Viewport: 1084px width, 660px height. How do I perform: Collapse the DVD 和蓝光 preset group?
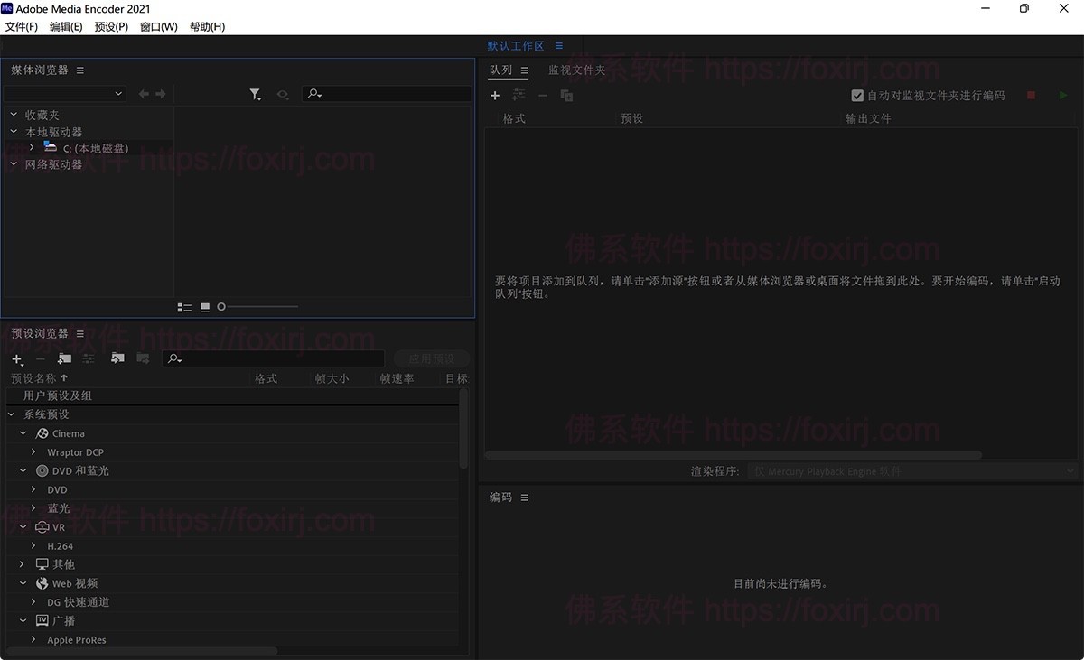[x=23, y=470]
